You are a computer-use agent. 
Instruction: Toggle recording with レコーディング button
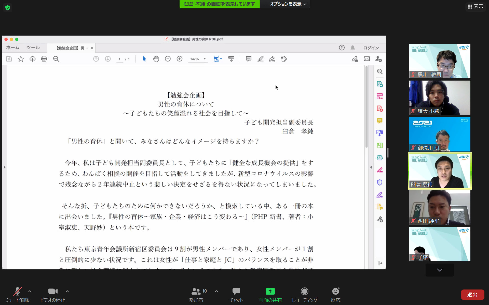[x=304, y=294]
